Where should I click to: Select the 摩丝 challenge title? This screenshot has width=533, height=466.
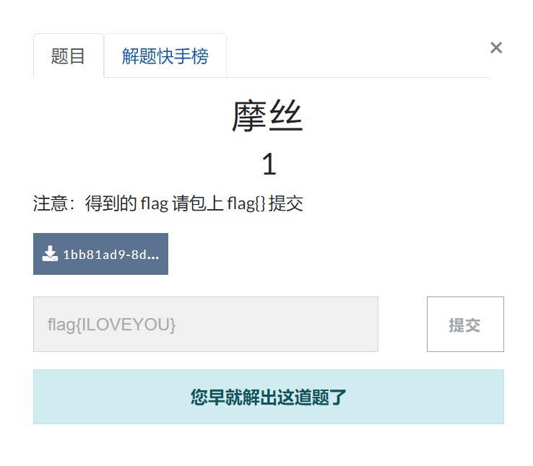coord(267,116)
